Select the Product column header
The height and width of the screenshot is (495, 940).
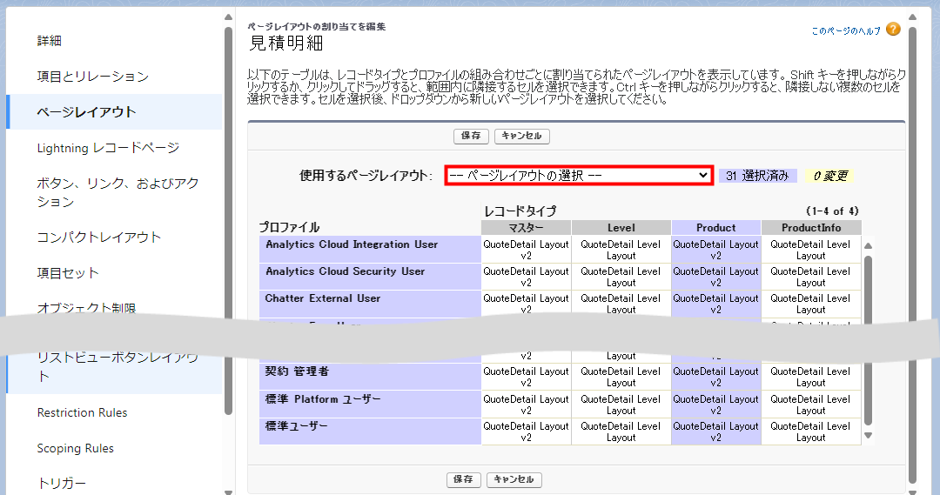716,228
